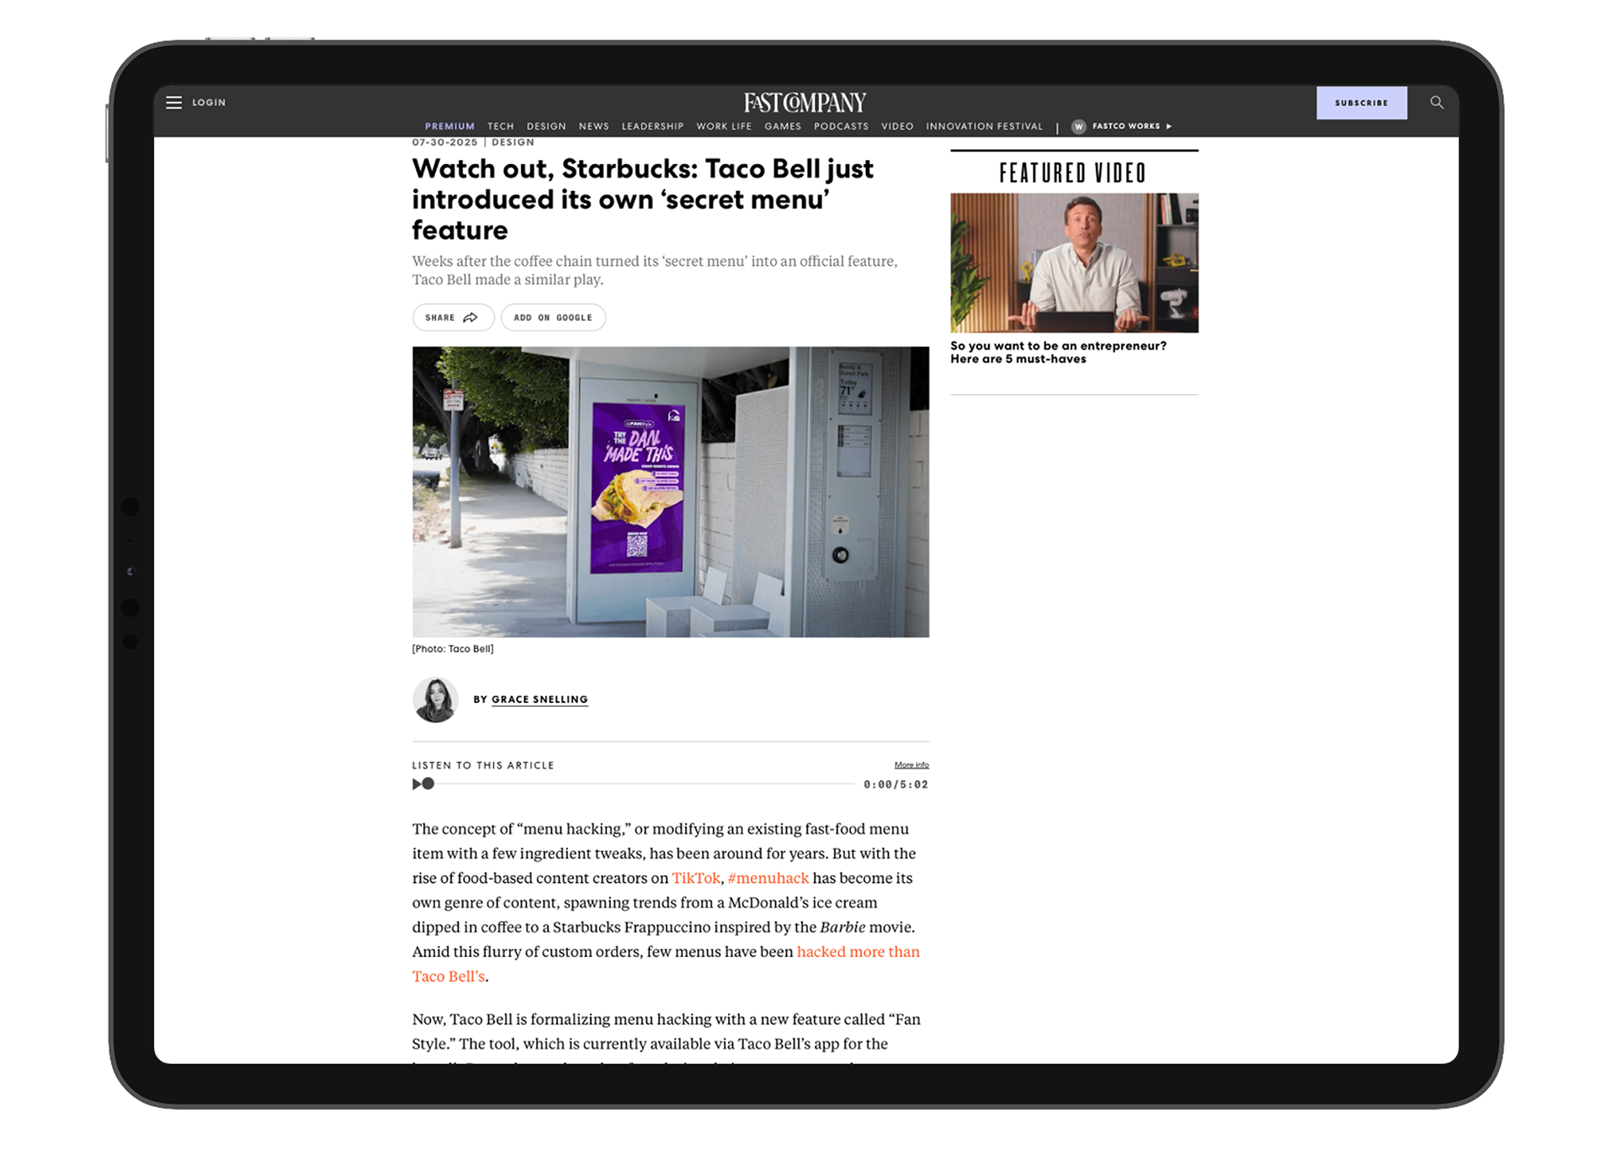Viewport: 1616px width, 1159px height.
Task: Click the #menuhack hyperlink
Action: (768, 878)
